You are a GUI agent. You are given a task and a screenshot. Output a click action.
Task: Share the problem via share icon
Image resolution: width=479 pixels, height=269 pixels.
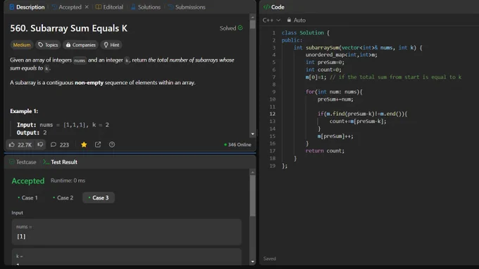click(x=98, y=145)
